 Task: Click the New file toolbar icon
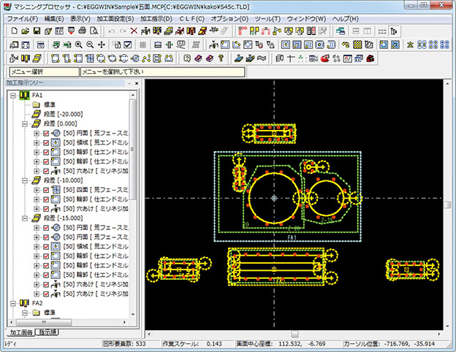point(15,31)
